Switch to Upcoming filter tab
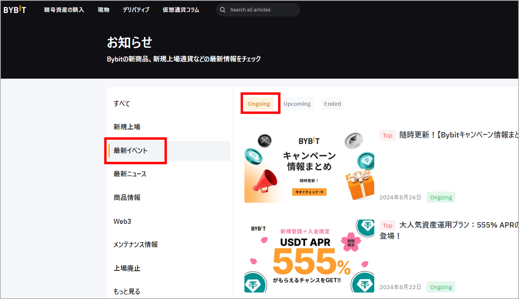The width and height of the screenshot is (519, 299). pyautogui.click(x=297, y=104)
